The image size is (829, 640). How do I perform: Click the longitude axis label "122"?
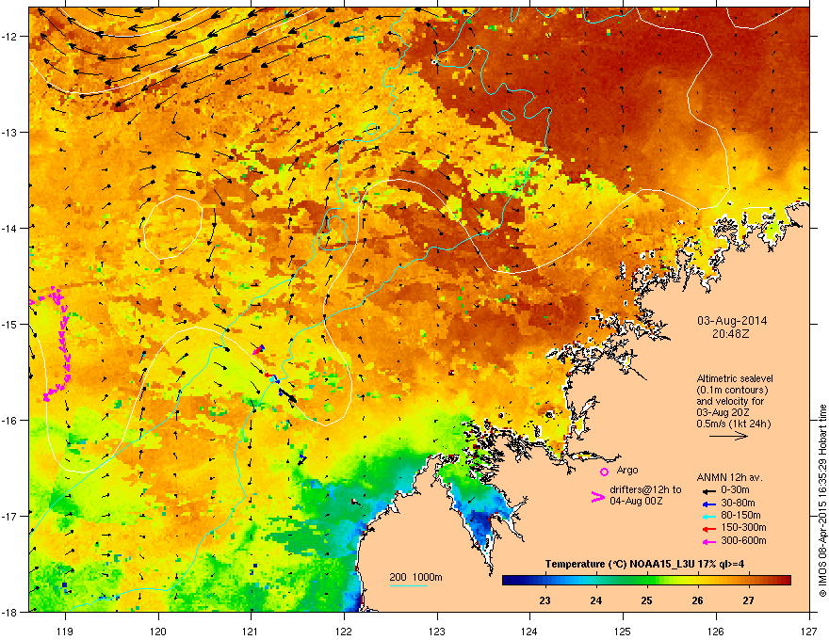pos(344,631)
